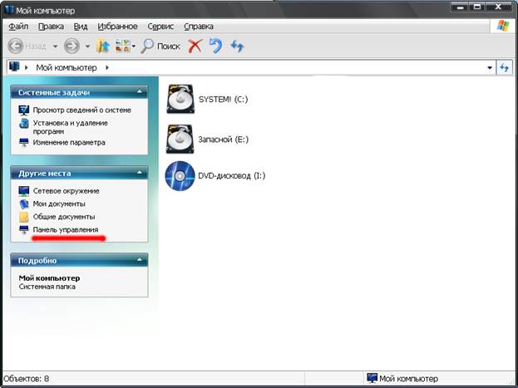
Task: Click Мои документы link
Action: [59, 204]
